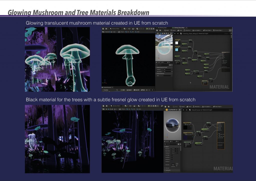
Task: Open the Blend Mode dropdown
Action: click(x=174, y=151)
